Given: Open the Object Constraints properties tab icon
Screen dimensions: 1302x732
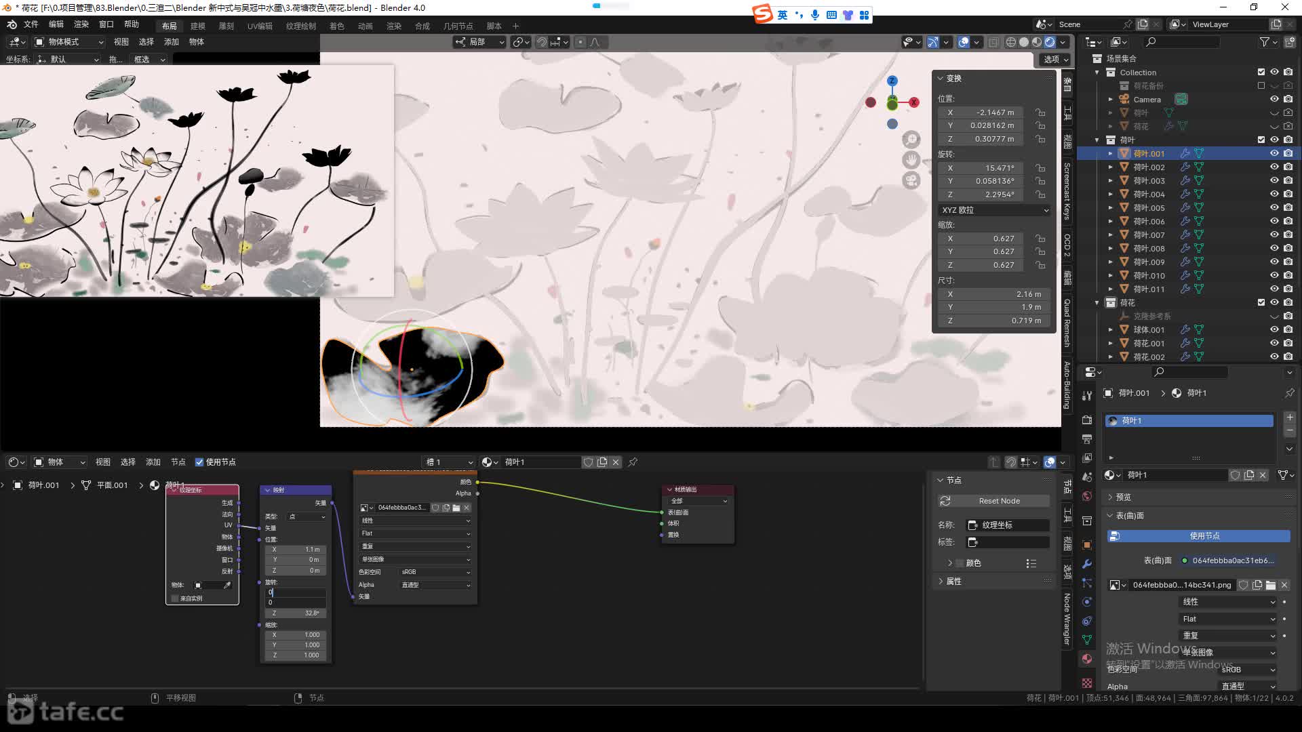Looking at the screenshot, I should click(x=1087, y=621).
